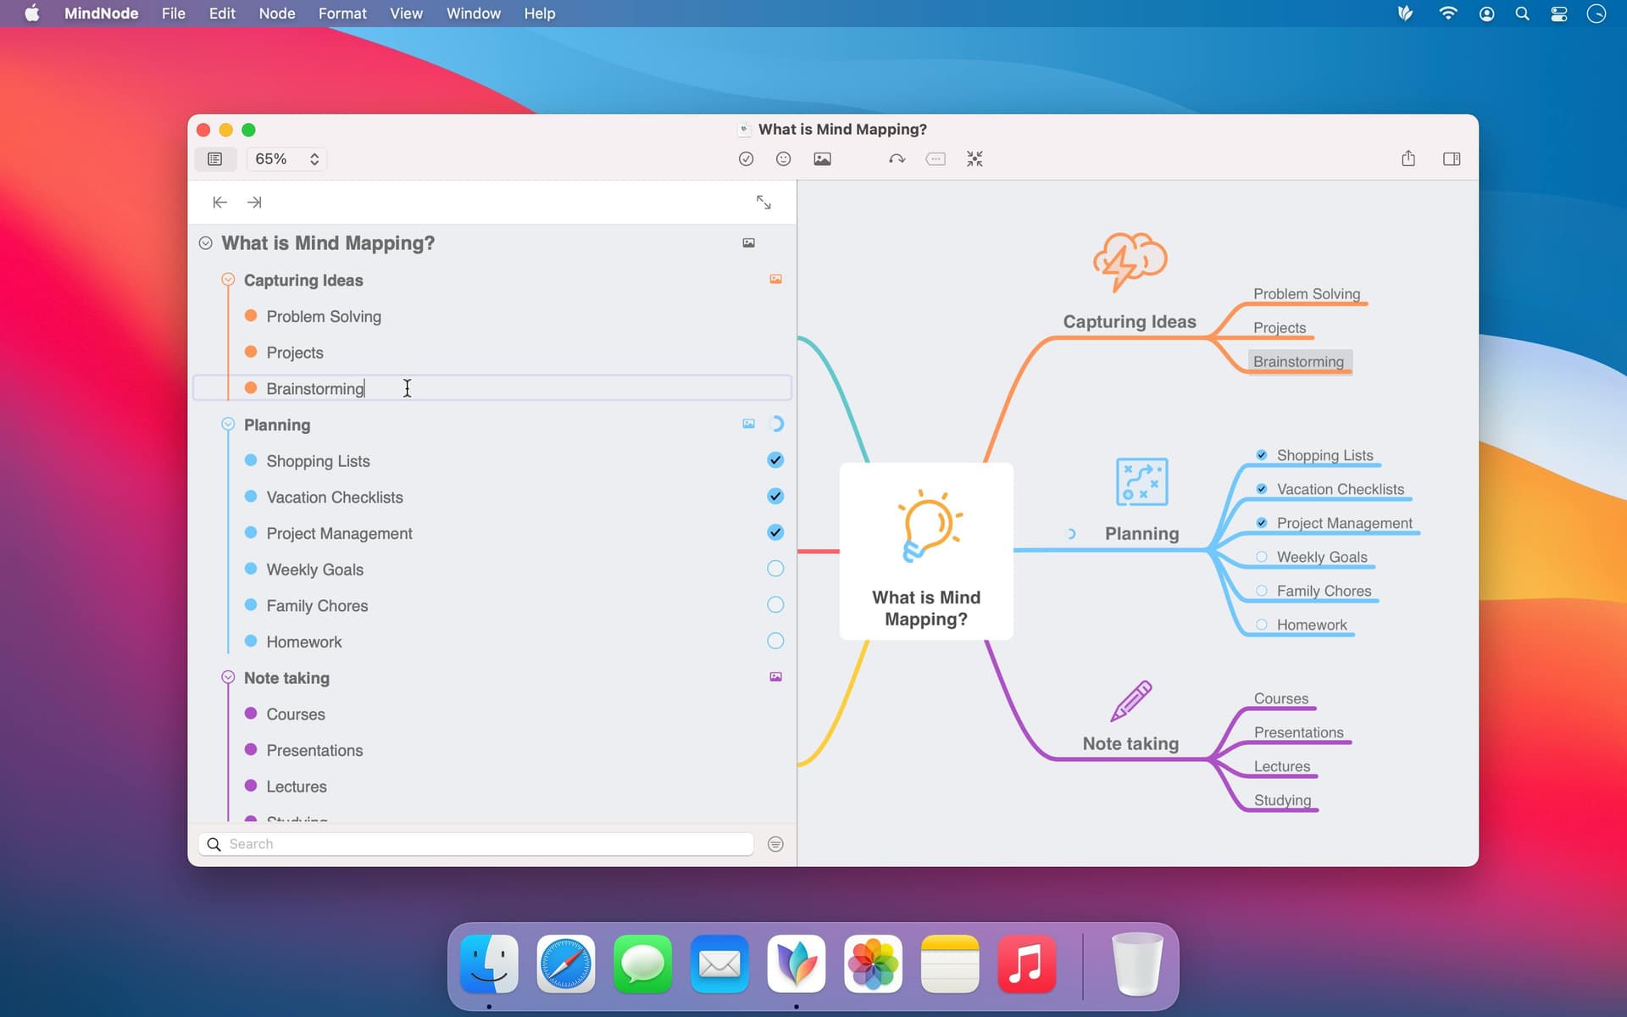The image size is (1627, 1017).
Task: Open the more options ellipsis icon
Action: (936, 158)
